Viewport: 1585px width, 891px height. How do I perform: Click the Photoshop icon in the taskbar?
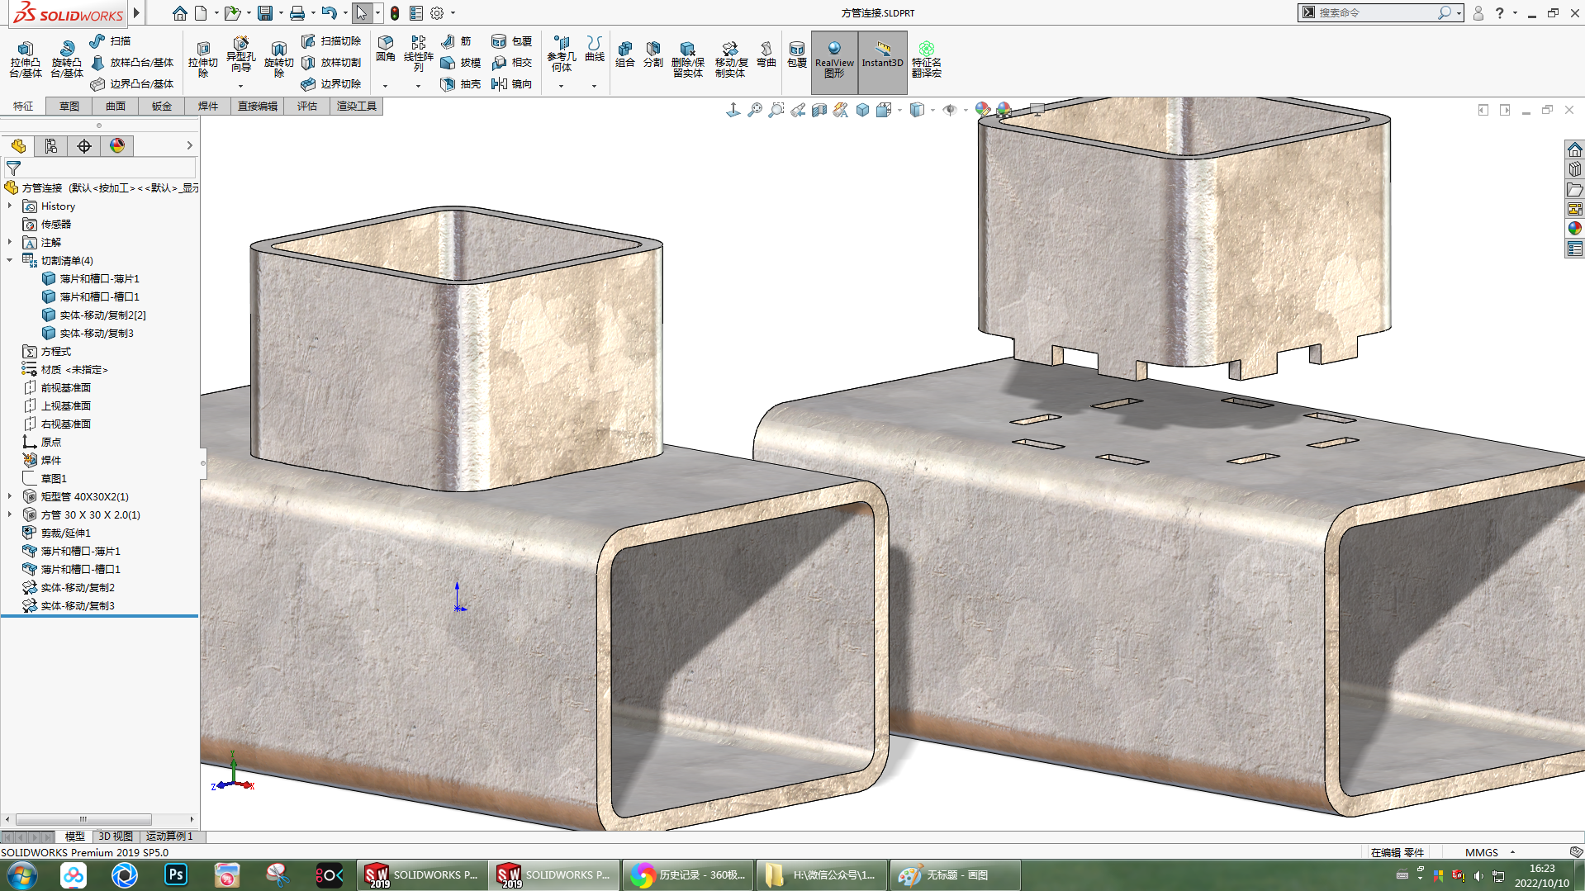176,874
